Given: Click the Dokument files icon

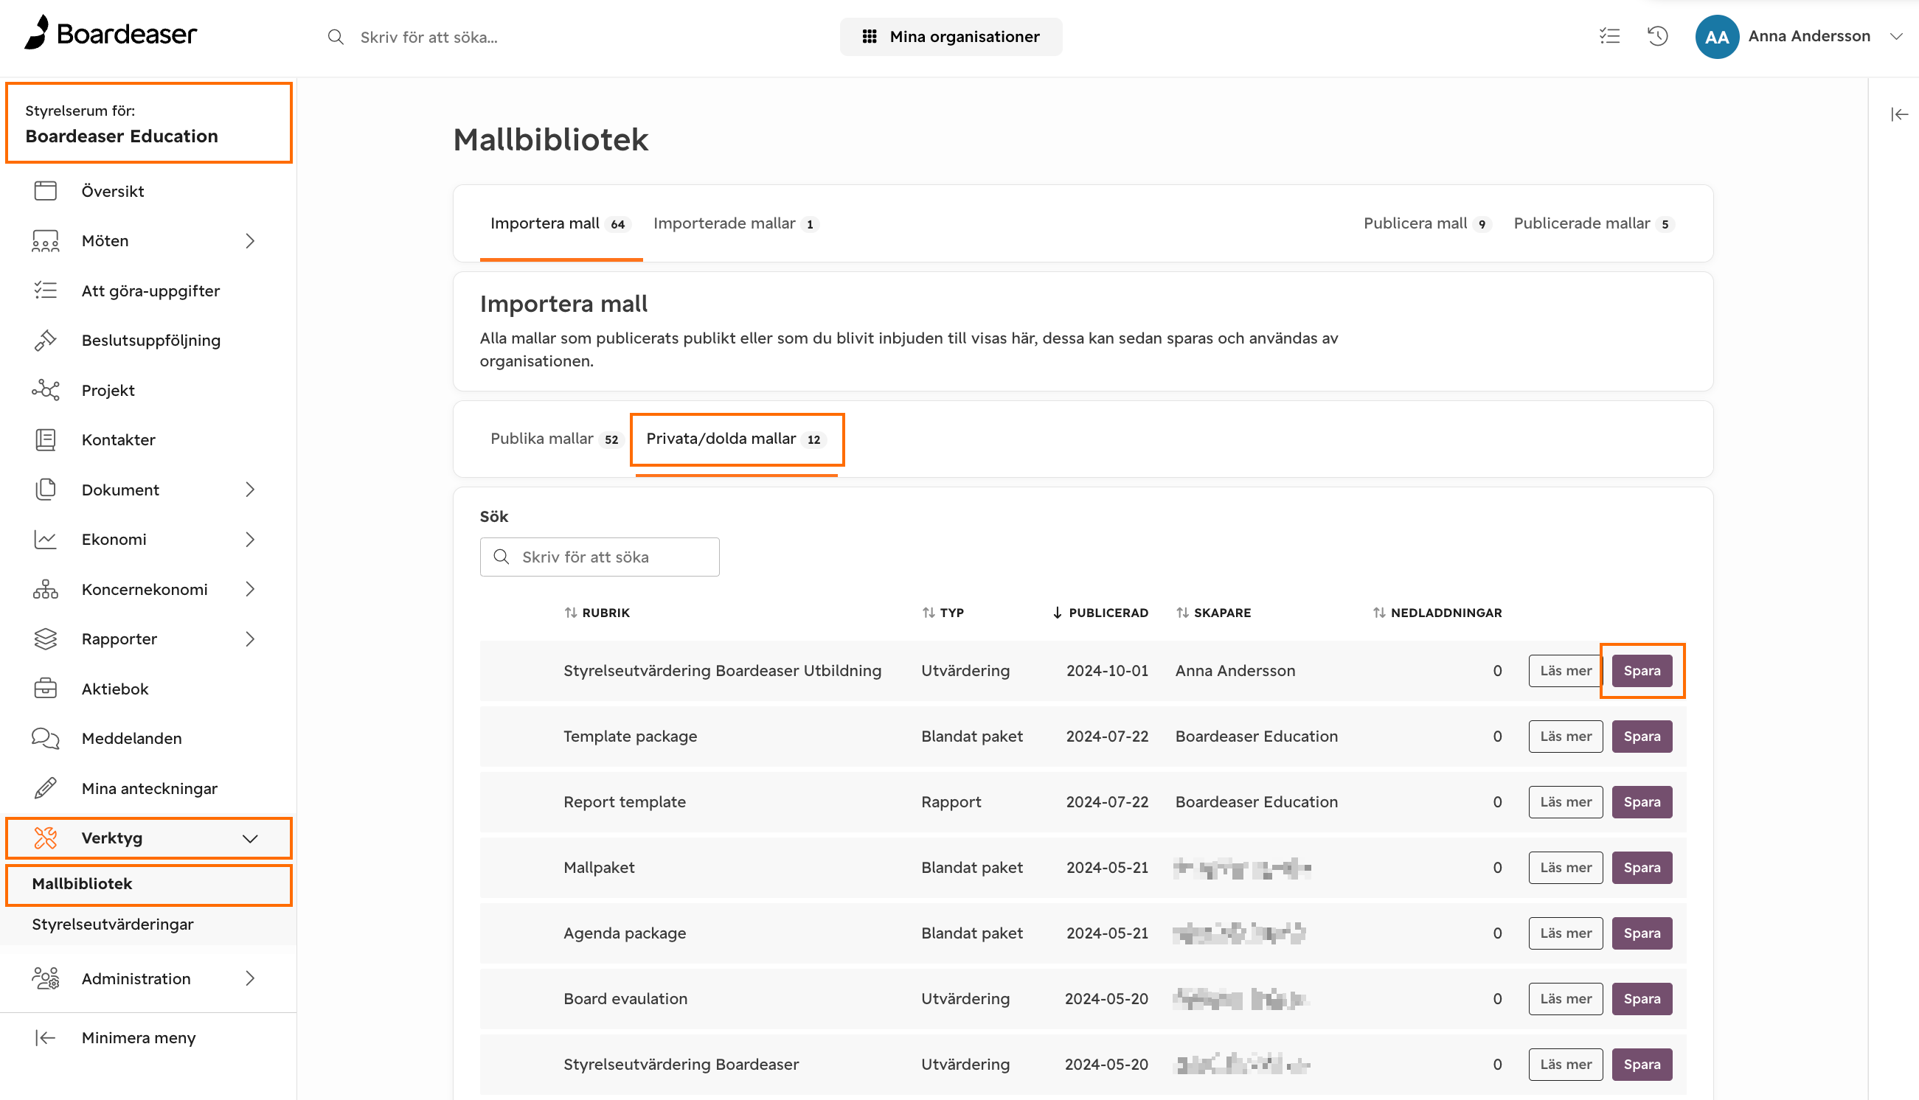Looking at the screenshot, I should (x=45, y=490).
